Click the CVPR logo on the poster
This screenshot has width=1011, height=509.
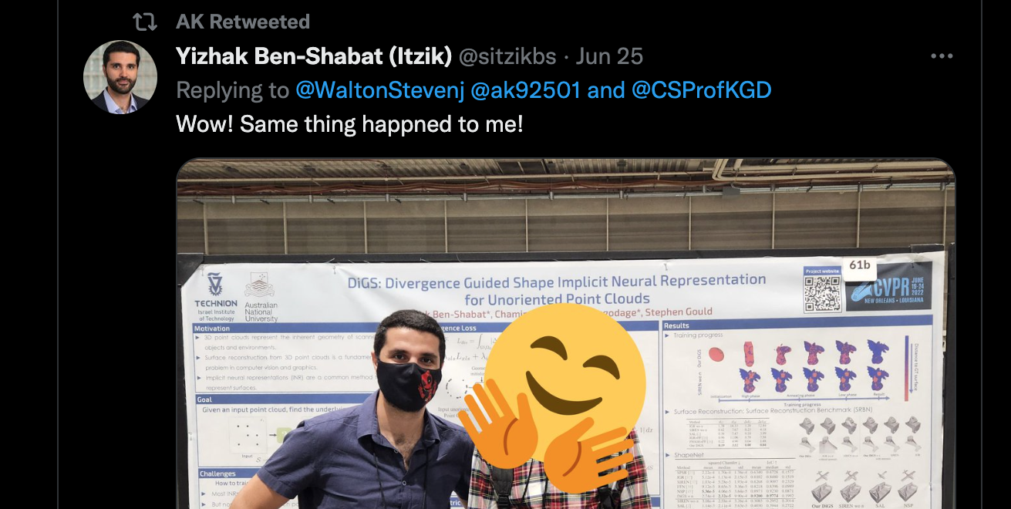pos(888,286)
